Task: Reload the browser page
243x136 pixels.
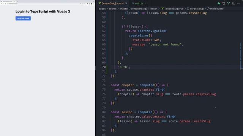Action: pyautogui.click(x=5, y=4)
